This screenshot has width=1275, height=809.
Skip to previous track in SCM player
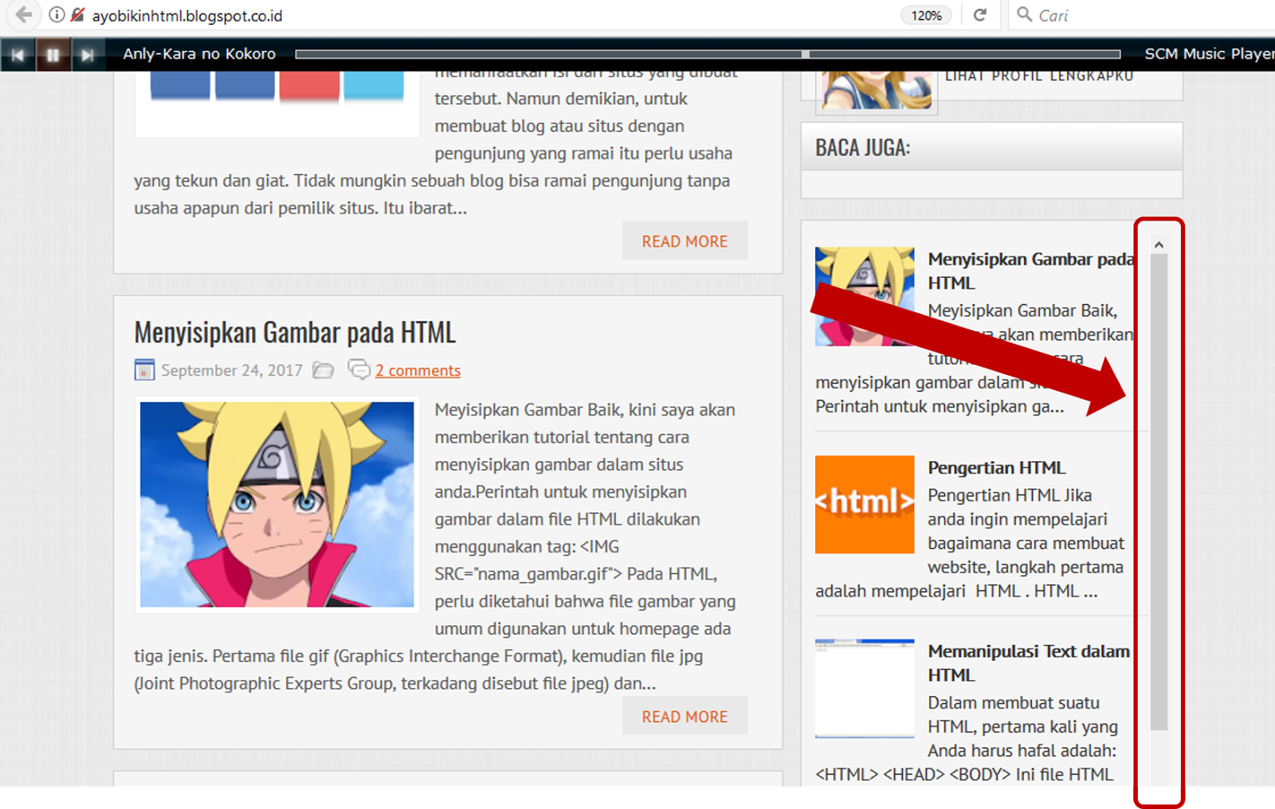(x=18, y=55)
